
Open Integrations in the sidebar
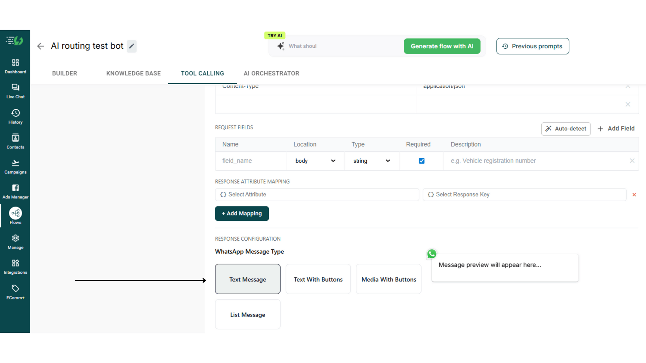point(15,263)
